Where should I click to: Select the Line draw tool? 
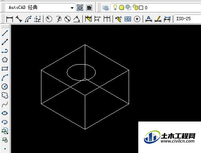[x=5, y=33]
